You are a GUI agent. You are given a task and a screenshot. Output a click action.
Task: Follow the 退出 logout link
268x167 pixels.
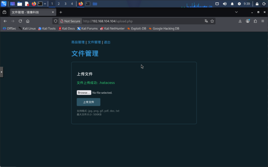(x=107, y=42)
